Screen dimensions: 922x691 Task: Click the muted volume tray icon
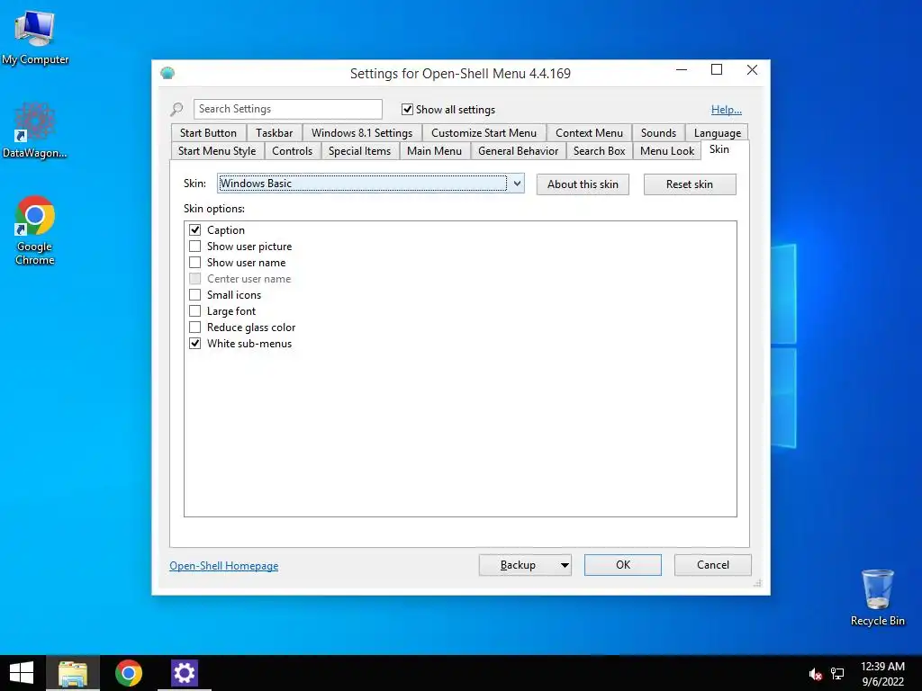click(815, 674)
